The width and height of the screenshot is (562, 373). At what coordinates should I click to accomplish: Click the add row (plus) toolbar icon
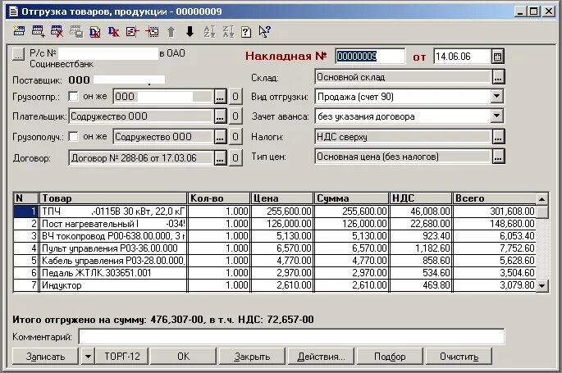[38, 31]
